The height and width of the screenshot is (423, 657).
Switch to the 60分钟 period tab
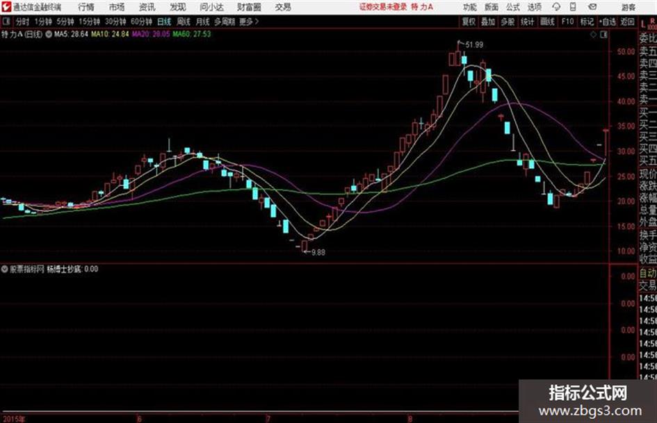coord(142,22)
